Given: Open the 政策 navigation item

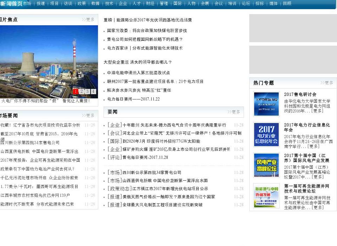Looking at the screenshot, I should (82, 4).
